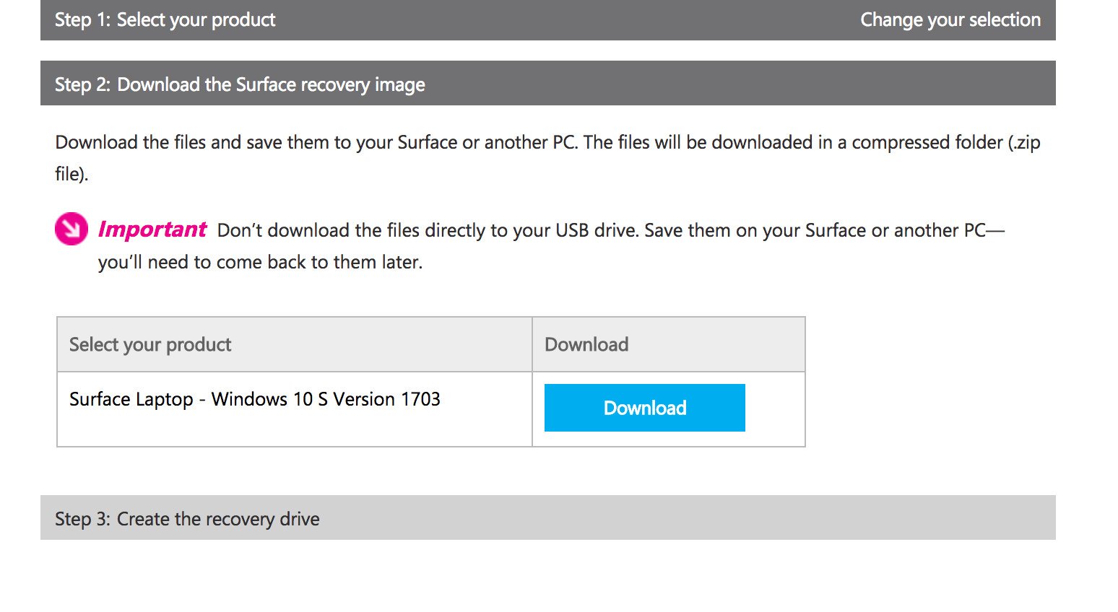This screenshot has width=1118, height=612.
Task: Click the Select your product column header
Action: click(x=149, y=344)
